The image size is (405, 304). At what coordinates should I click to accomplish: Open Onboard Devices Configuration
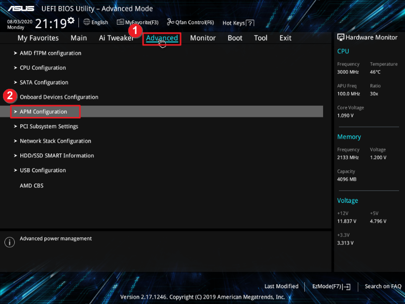[x=59, y=97]
